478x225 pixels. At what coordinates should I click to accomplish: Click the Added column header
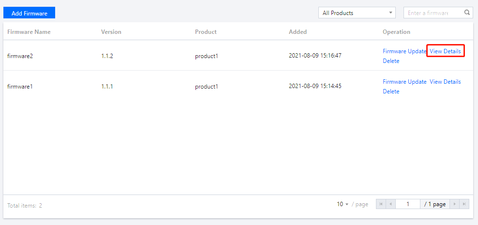tap(298, 32)
